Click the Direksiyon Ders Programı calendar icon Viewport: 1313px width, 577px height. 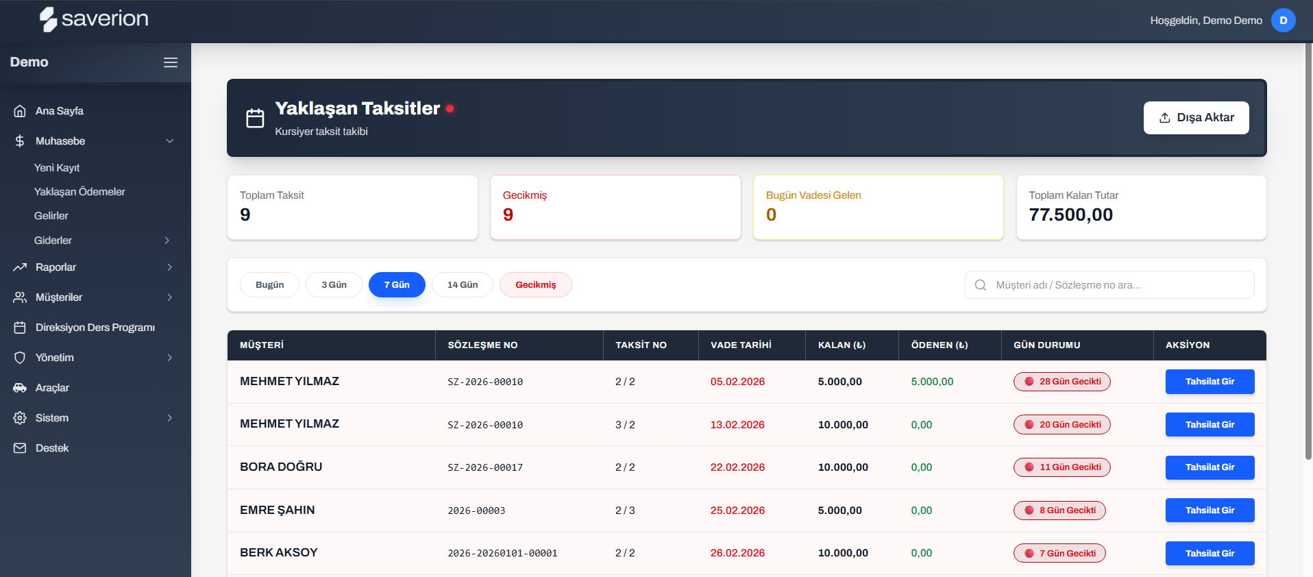[20, 328]
